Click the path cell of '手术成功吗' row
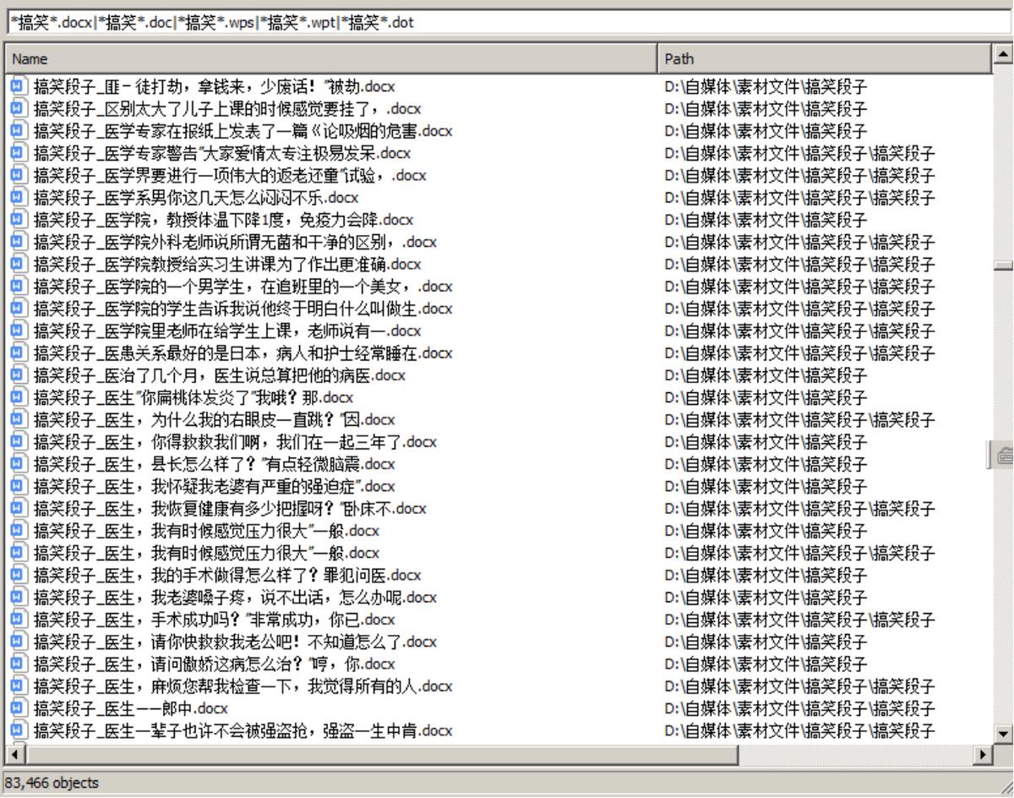Image resolution: width=1014 pixels, height=798 pixels. pos(799,619)
